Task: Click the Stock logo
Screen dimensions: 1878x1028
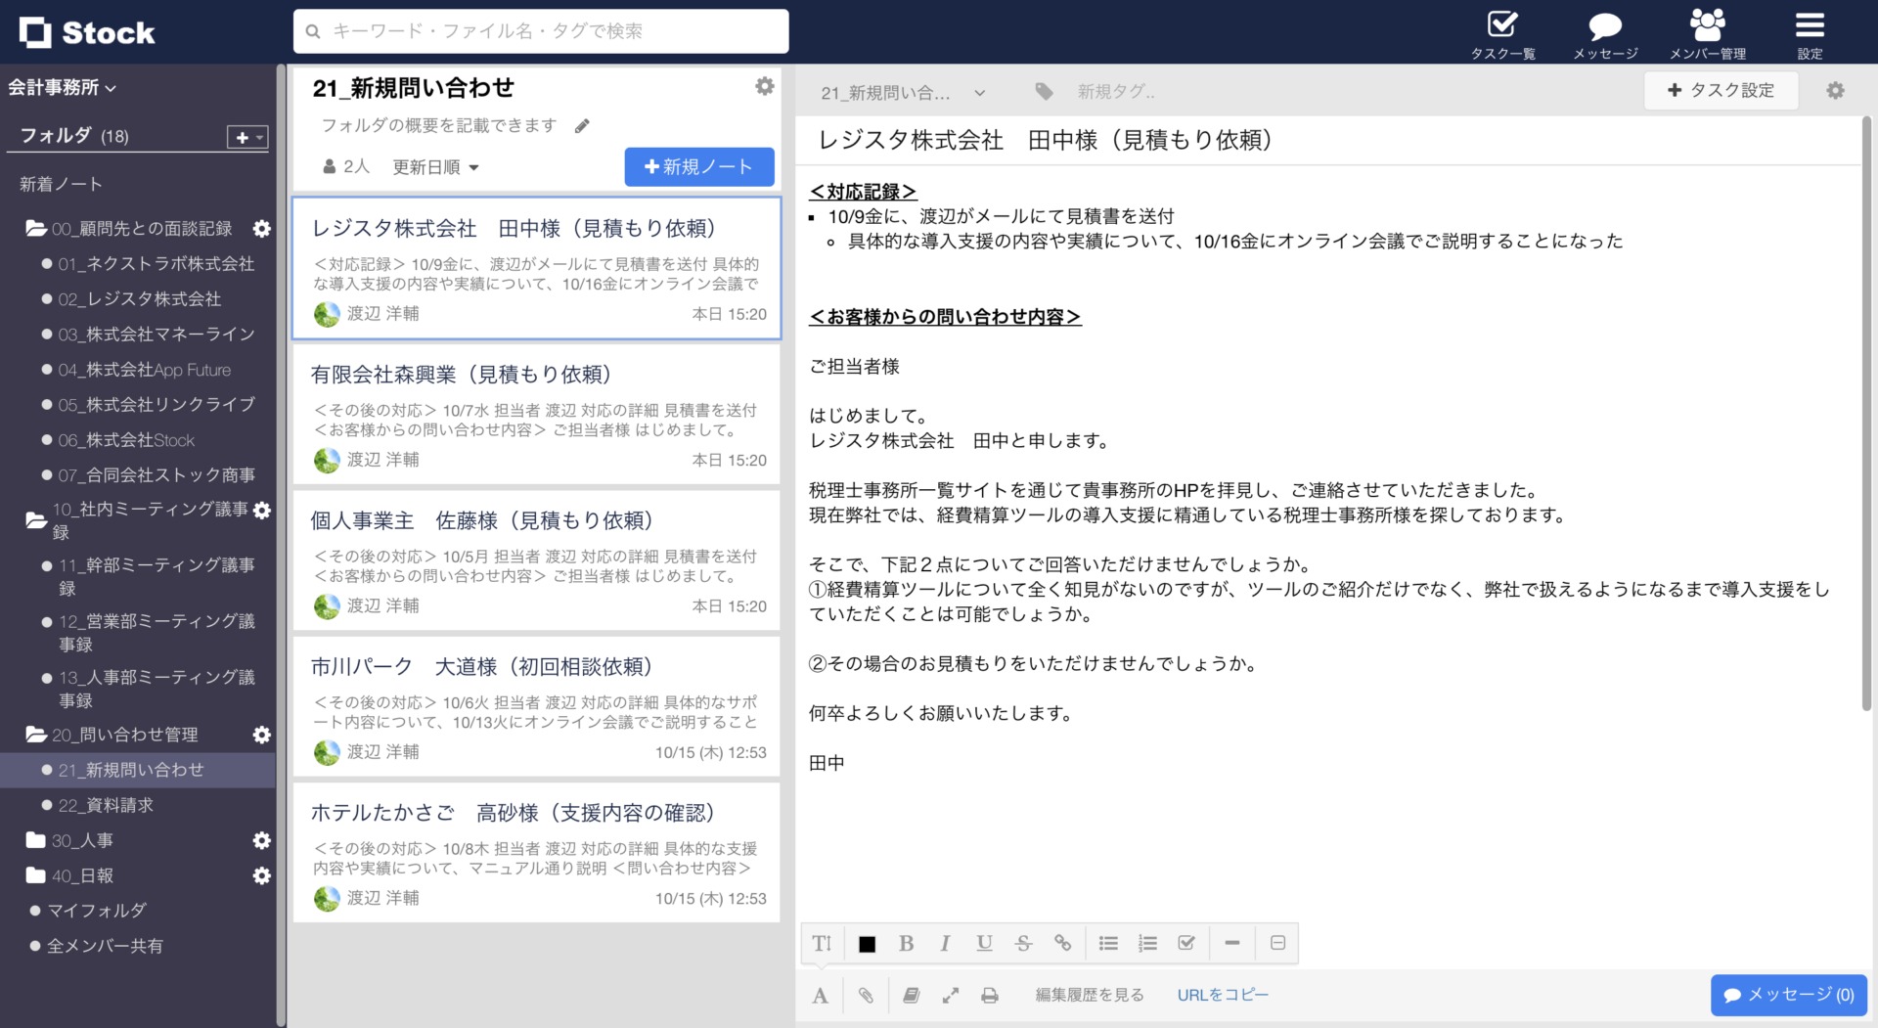Action: click(87, 32)
